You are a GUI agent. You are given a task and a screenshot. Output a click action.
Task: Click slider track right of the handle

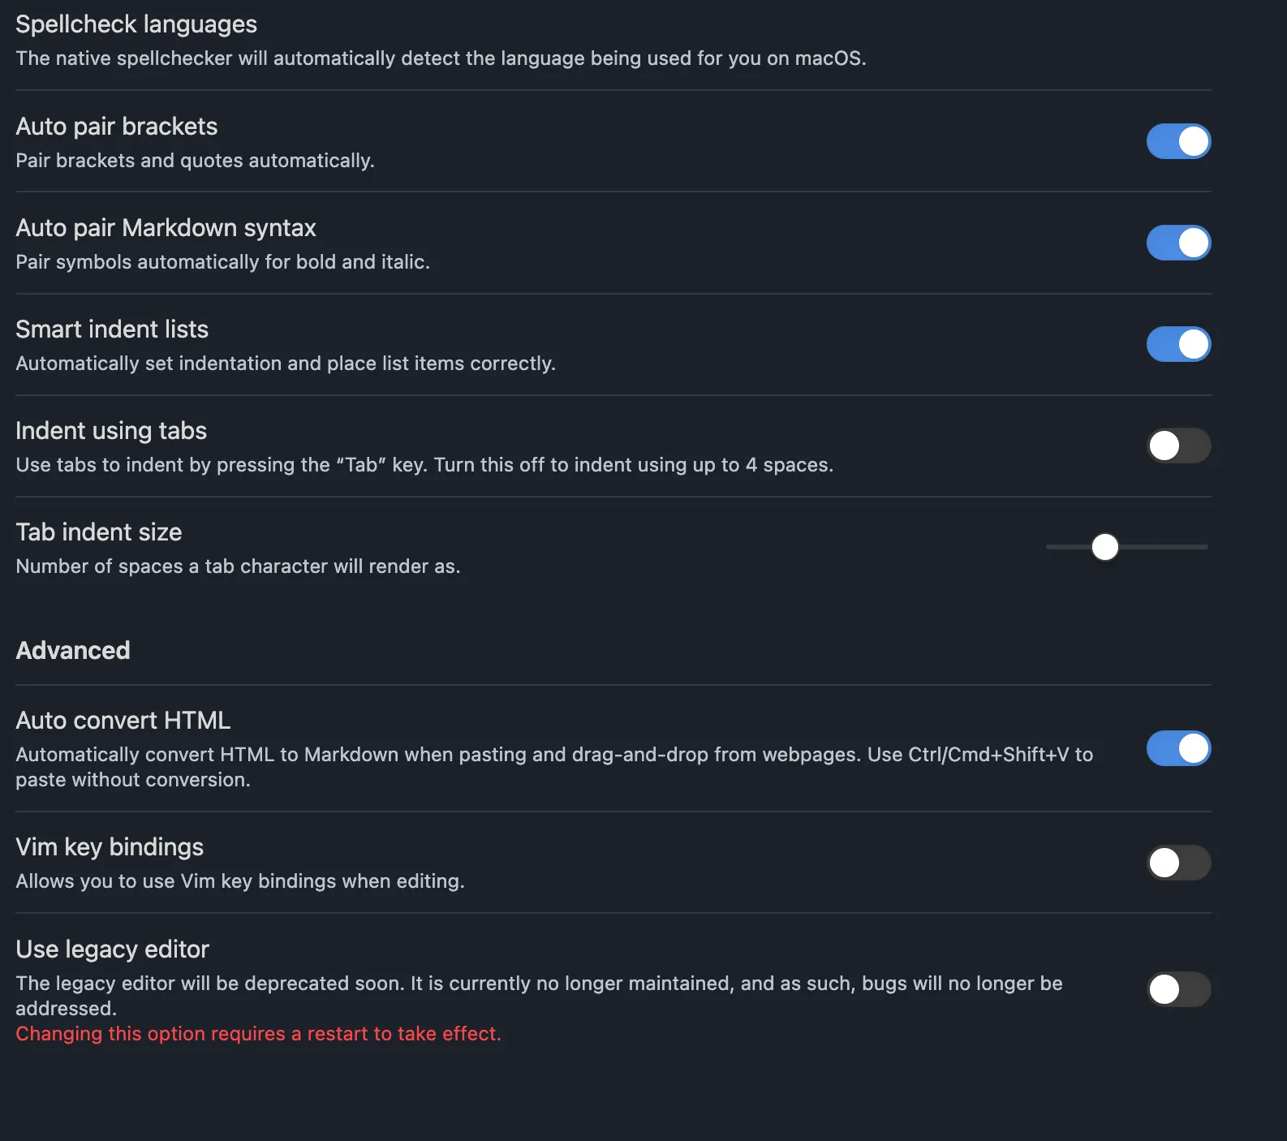[1164, 547]
